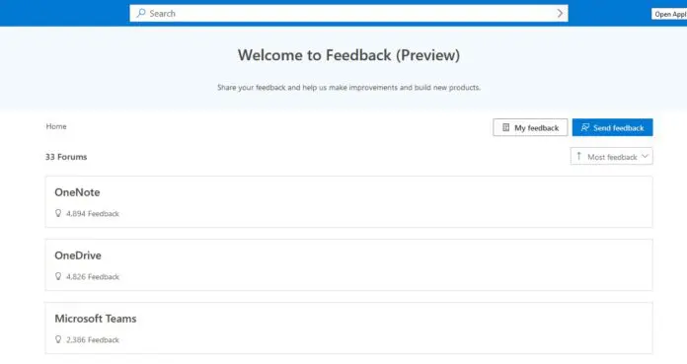Click the 4,894 Feedback count text
The height and width of the screenshot is (364, 687).
coord(93,214)
